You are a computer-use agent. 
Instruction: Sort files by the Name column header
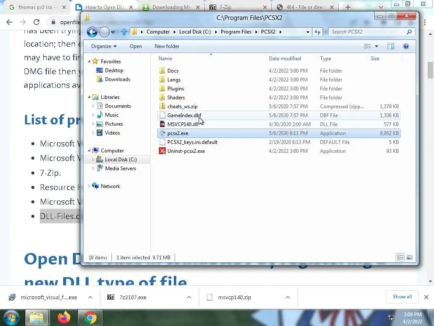click(165, 59)
